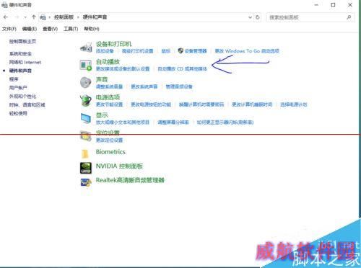Click the 更改定位设置 link

[109, 140]
